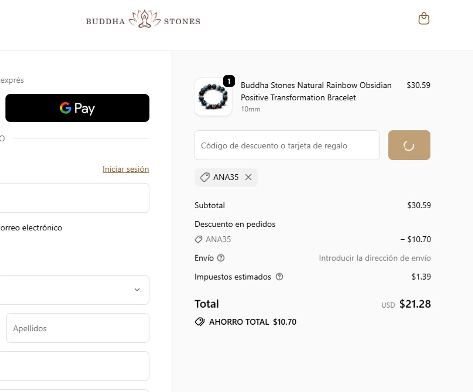Click the estimated taxes value $1.39
This screenshot has width=473, height=392.
(421, 277)
